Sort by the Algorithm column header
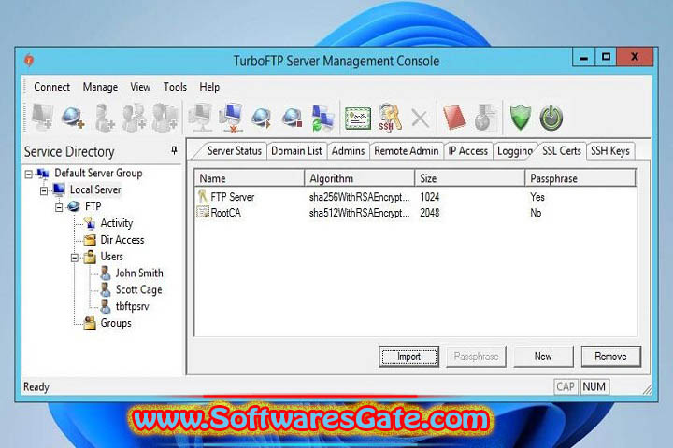673x448 pixels. click(359, 178)
